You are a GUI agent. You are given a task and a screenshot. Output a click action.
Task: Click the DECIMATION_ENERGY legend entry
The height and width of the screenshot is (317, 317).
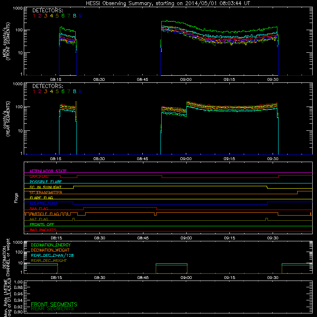[51, 245]
